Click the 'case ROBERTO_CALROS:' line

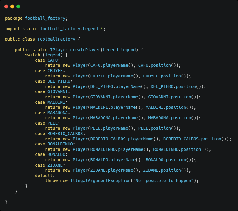tap(60, 134)
